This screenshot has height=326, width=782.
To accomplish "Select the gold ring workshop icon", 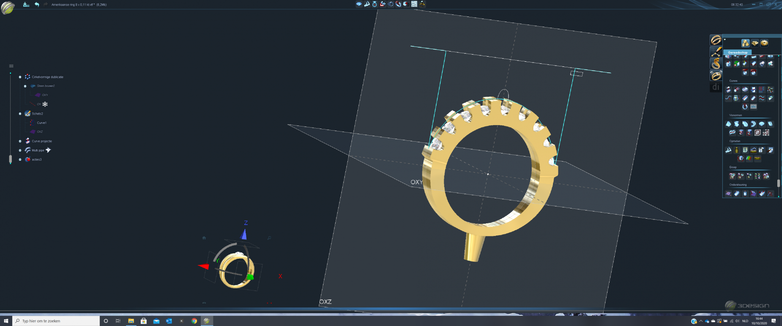I will click(716, 40).
